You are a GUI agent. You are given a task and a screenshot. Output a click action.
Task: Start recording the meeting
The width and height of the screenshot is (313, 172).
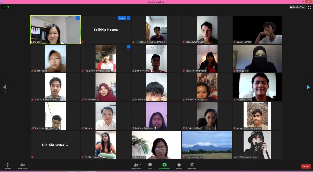click(179, 166)
